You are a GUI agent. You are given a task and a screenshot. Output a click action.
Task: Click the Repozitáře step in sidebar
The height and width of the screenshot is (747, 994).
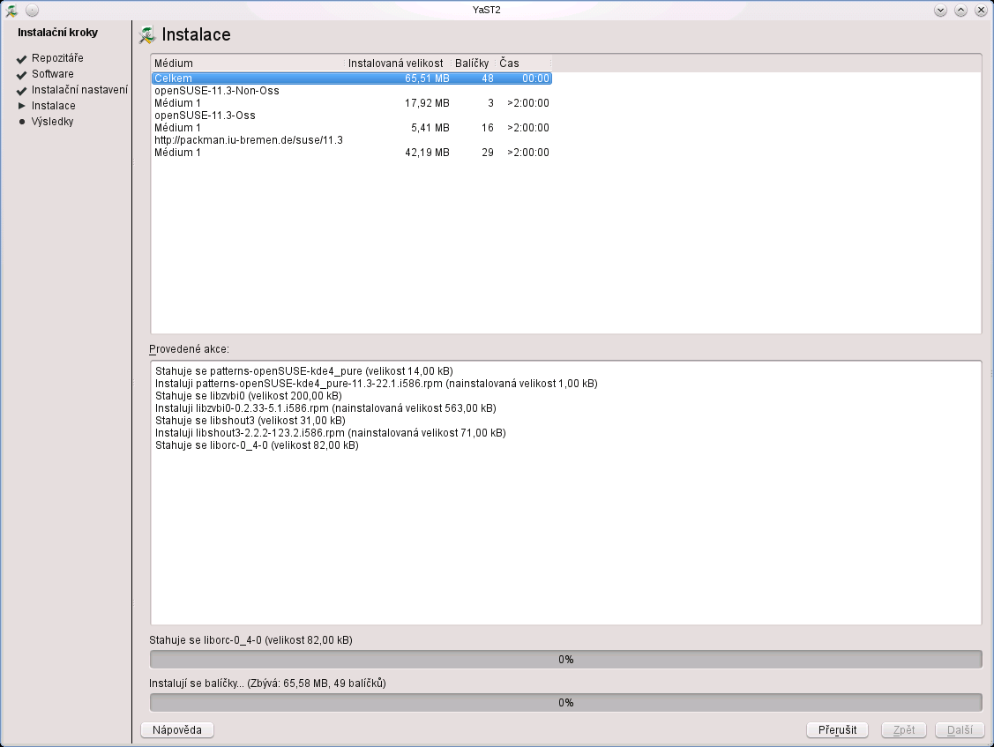click(57, 58)
